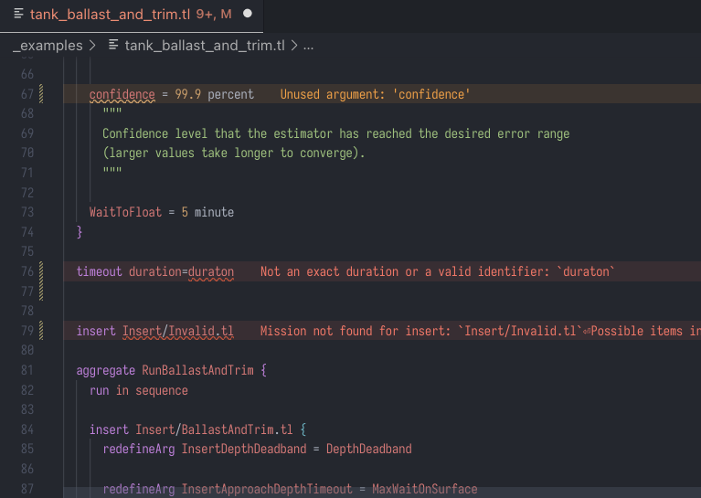
Task: Click the gutter change marker on line 67
Action: pyautogui.click(x=40, y=94)
